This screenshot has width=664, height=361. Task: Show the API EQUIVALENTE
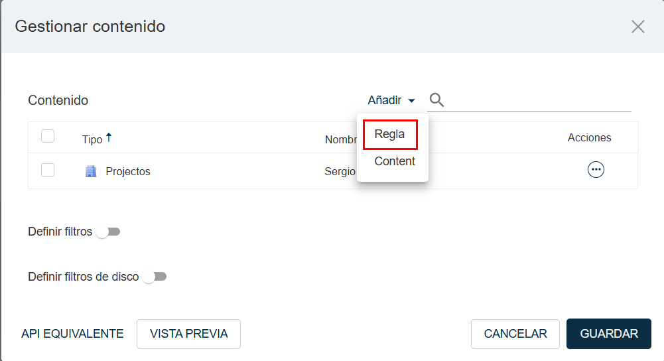point(72,334)
